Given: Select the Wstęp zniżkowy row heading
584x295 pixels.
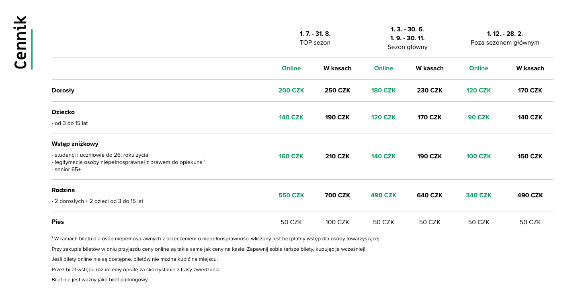Looking at the screenshot, I should click(x=75, y=144).
